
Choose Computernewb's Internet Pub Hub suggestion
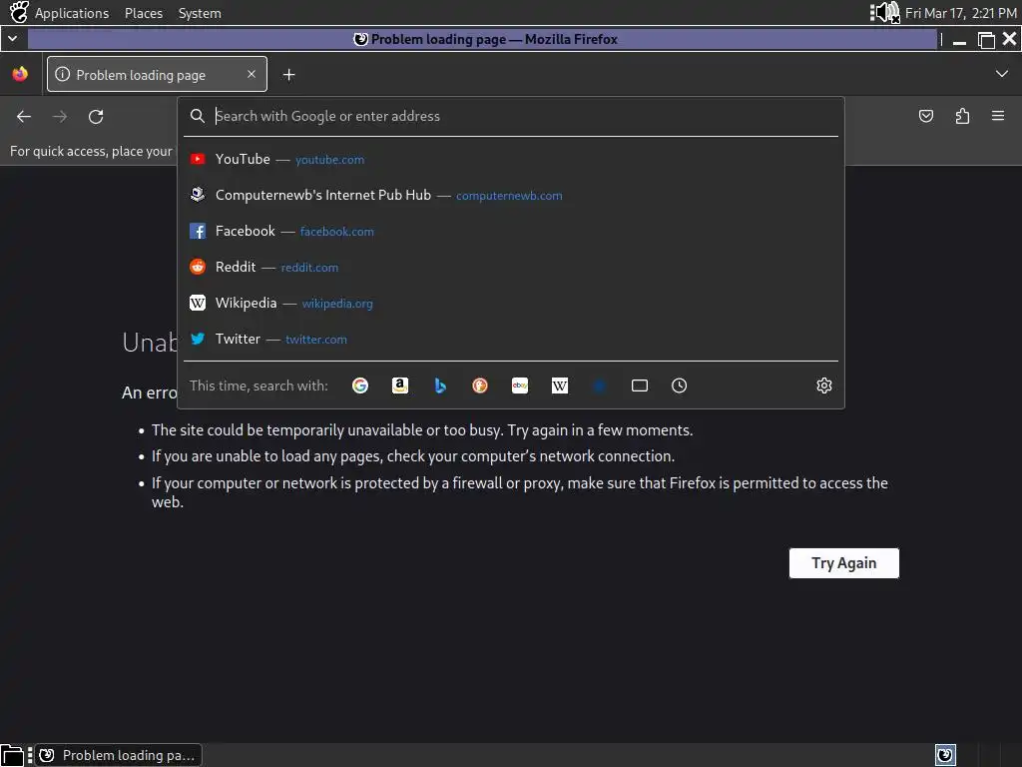[x=511, y=195]
